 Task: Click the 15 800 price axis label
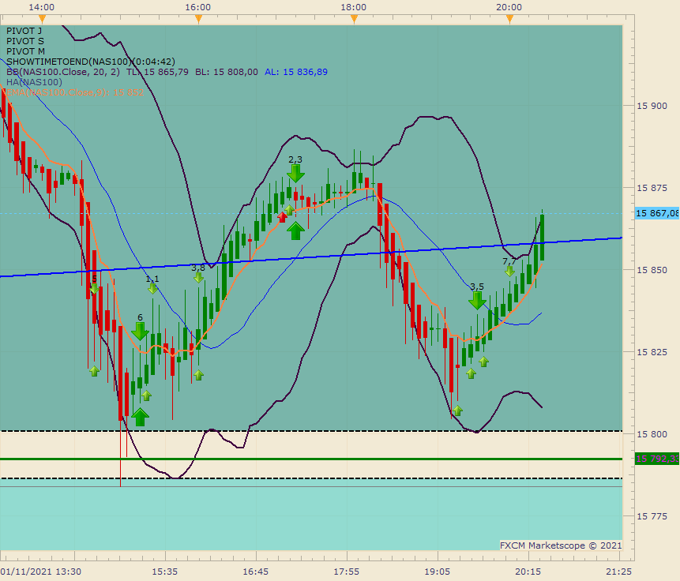tap(652, 434)
